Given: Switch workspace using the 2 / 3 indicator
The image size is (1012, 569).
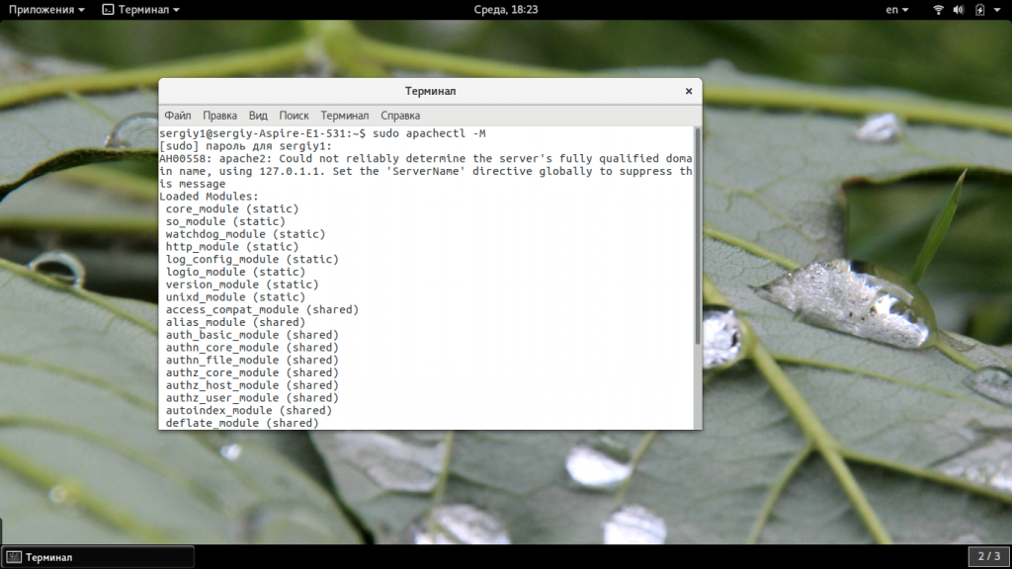Looking at the screenshot, I should coord(988,556).
